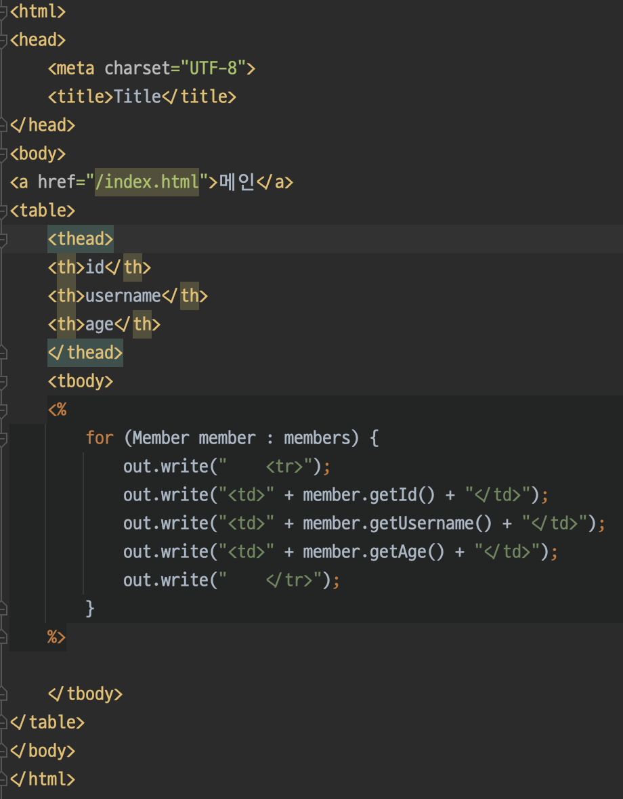Click the %> scriptlet closing delimiter
This screenshot has height=799, width=623.
(56, 637)
